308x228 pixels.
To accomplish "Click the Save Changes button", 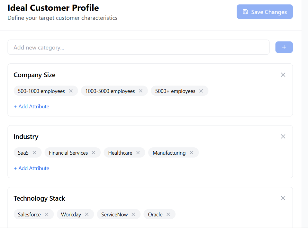I will pyautogui.click(x=265, y=12).
